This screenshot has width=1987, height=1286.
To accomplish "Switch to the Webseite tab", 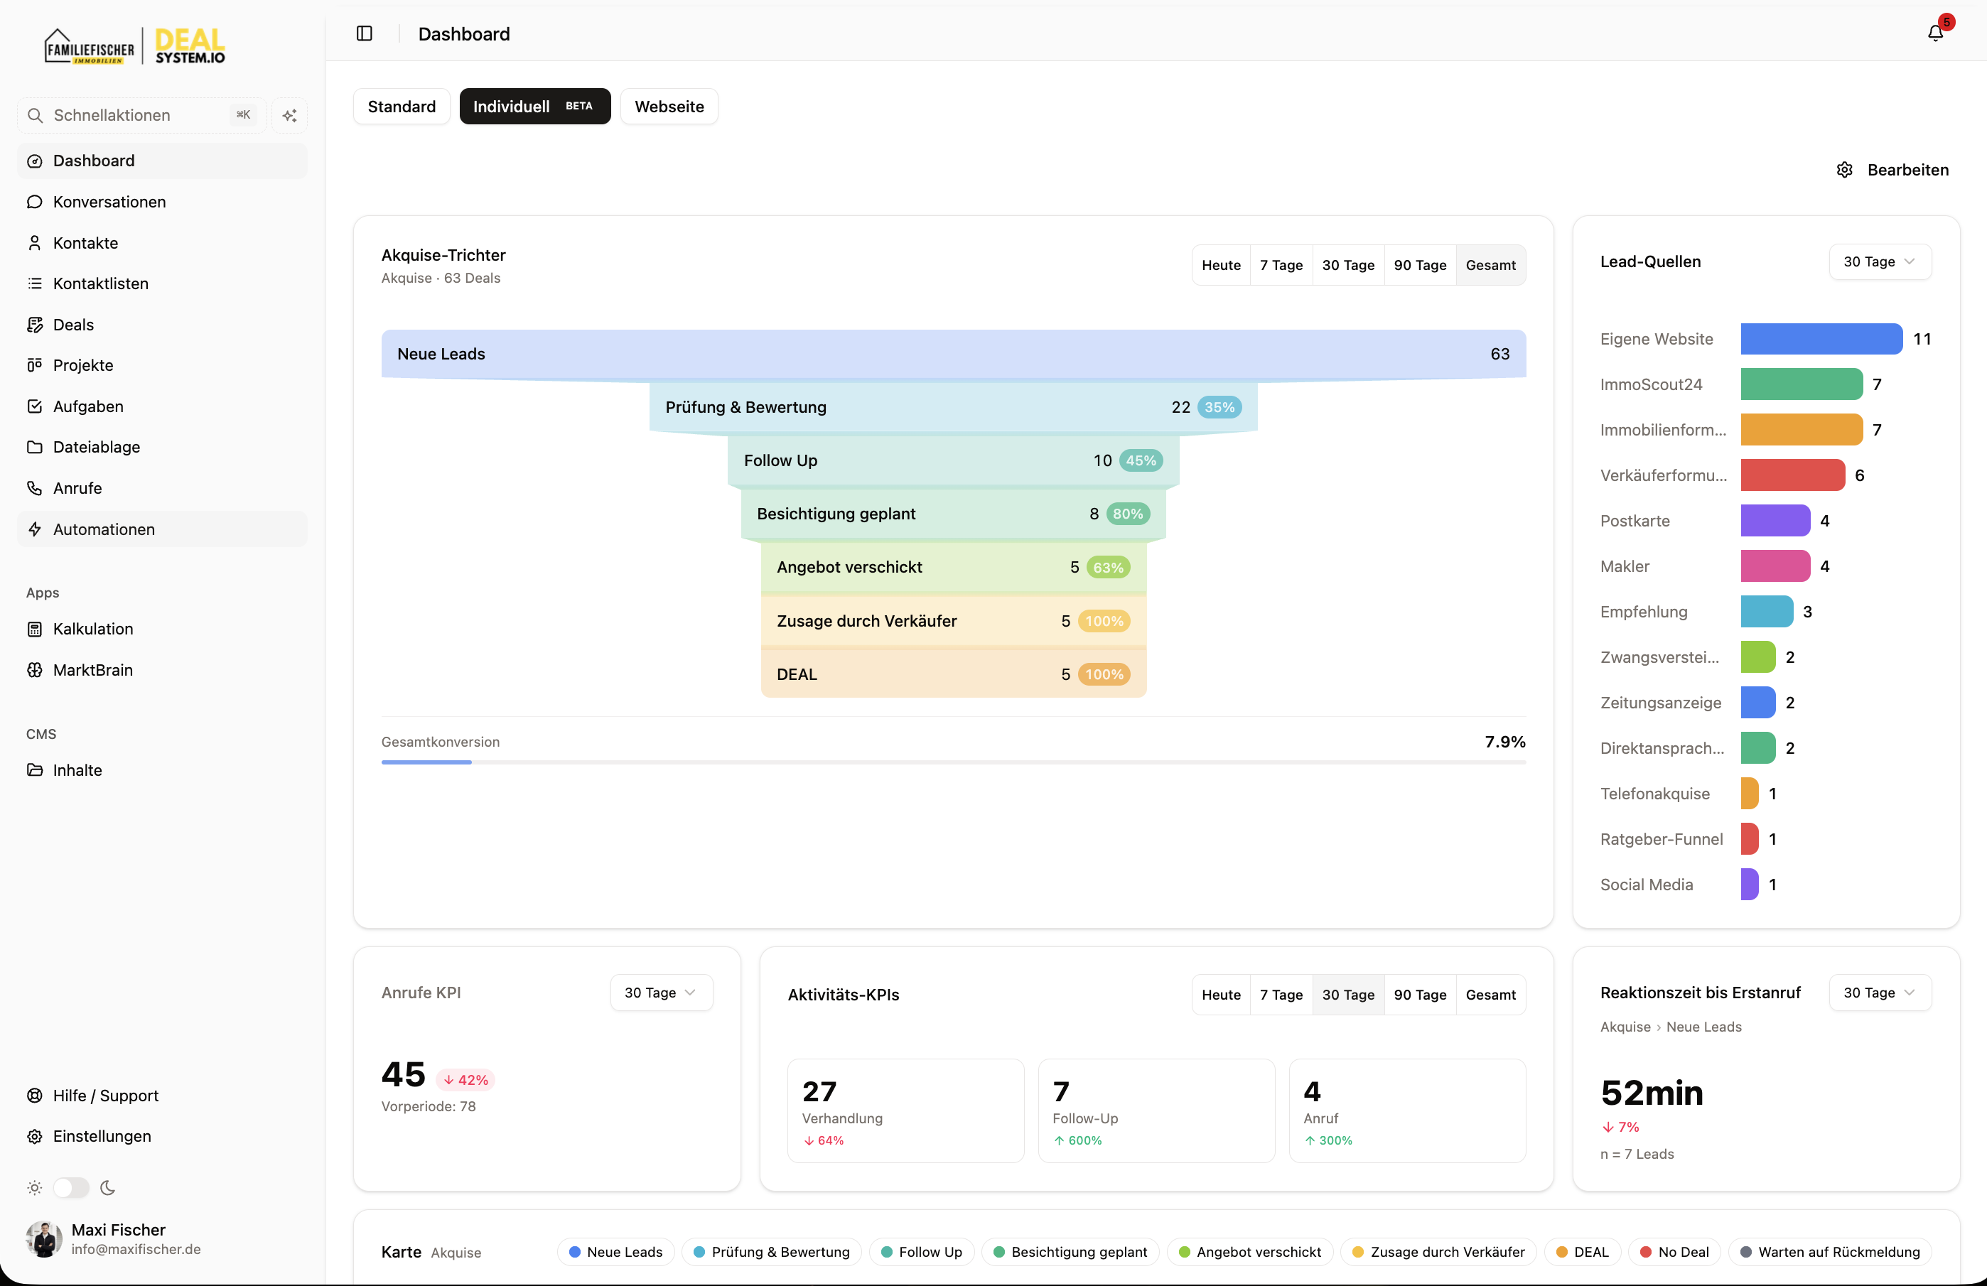I will 669,107.
